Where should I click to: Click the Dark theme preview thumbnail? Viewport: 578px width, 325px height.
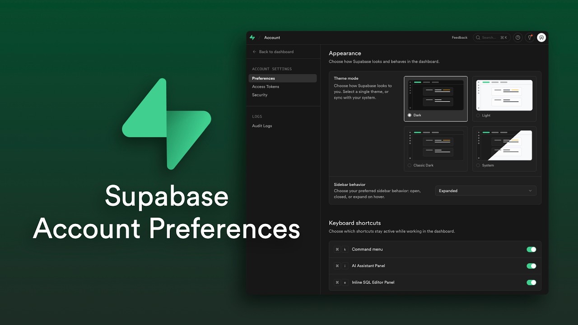(x=436, y=95)
